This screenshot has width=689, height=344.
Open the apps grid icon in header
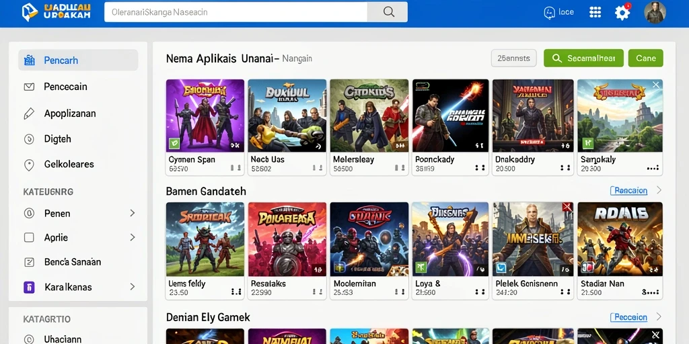tap(595, 12)
